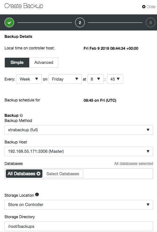Click the green completed step checkmark
157x232 pixels.
(9, 22)
